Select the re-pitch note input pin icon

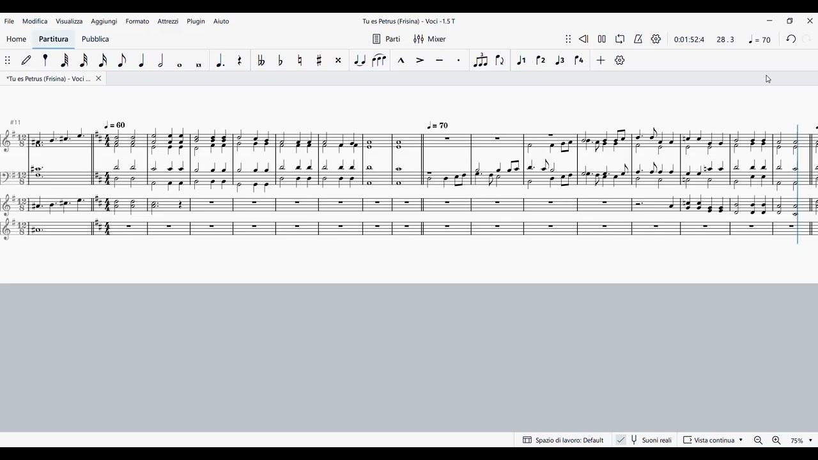tap(45, 60)
